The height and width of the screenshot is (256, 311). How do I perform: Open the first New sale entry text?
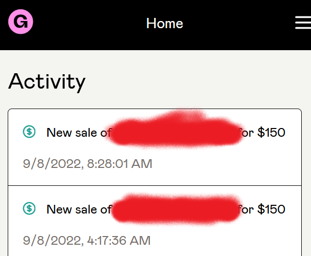click(x=166, y=132)
